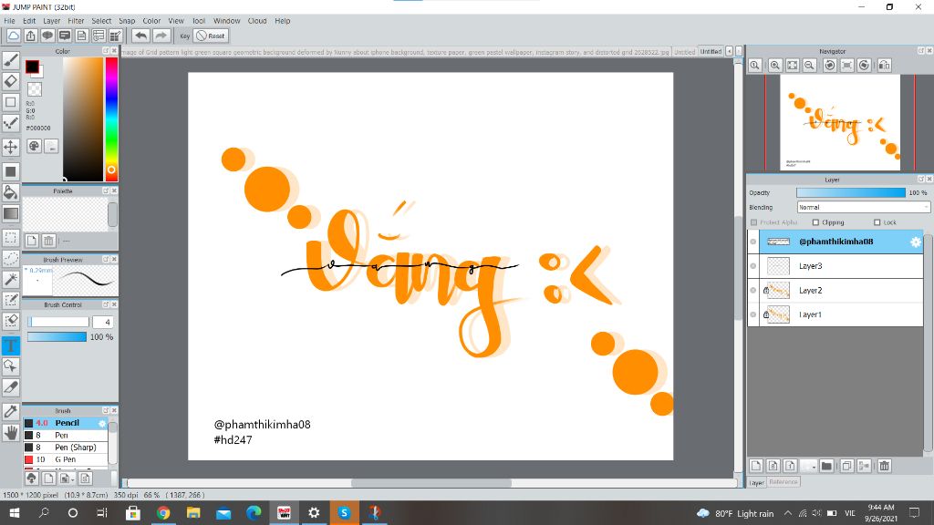Select the Magic Wand tool
Screen dimensions: 934x525
pos(11,280)
